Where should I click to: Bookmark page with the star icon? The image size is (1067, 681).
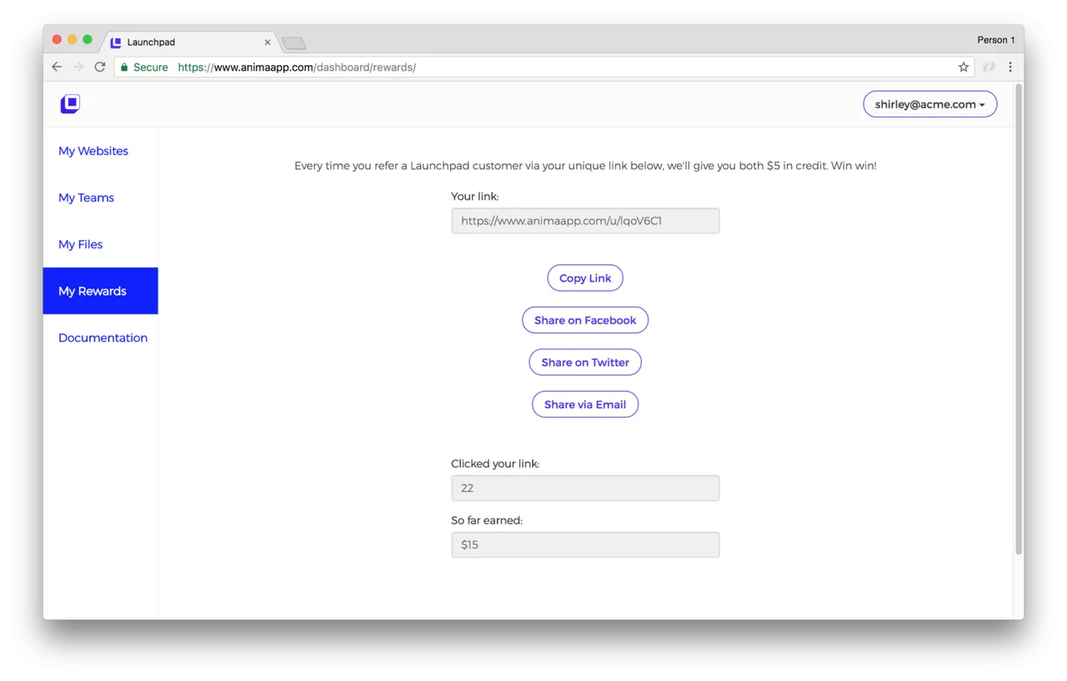pos(964,67)
